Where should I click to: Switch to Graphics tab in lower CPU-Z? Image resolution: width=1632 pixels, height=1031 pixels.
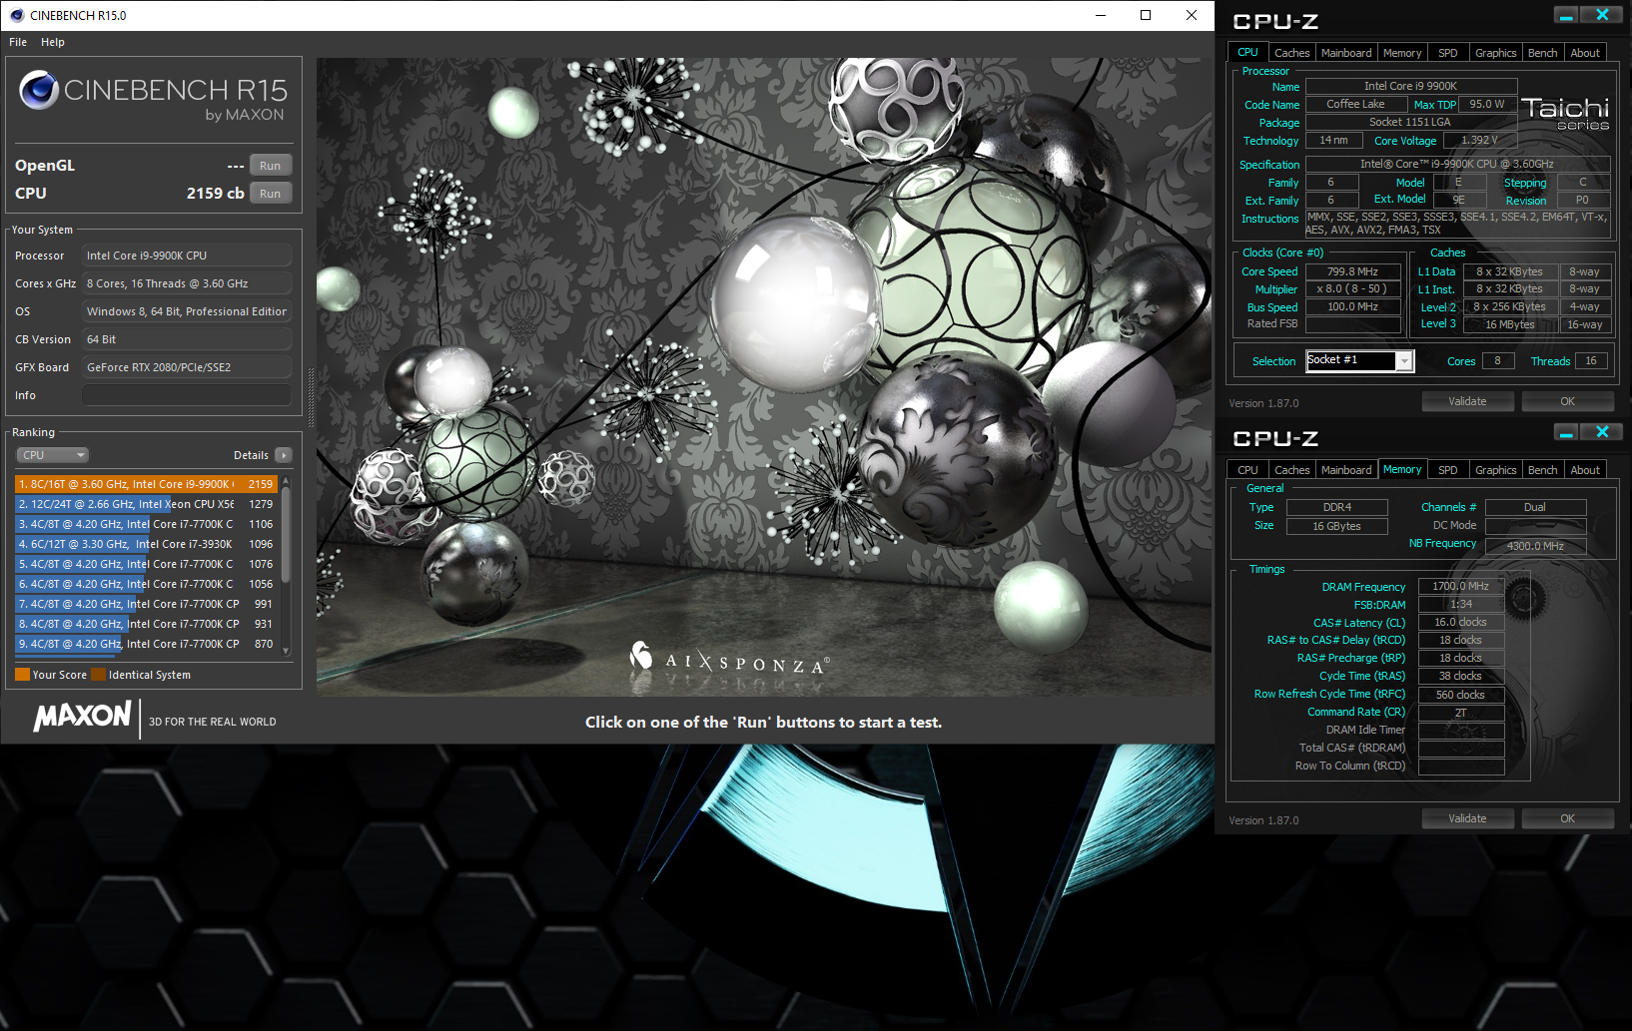[x=1495, y=470]
